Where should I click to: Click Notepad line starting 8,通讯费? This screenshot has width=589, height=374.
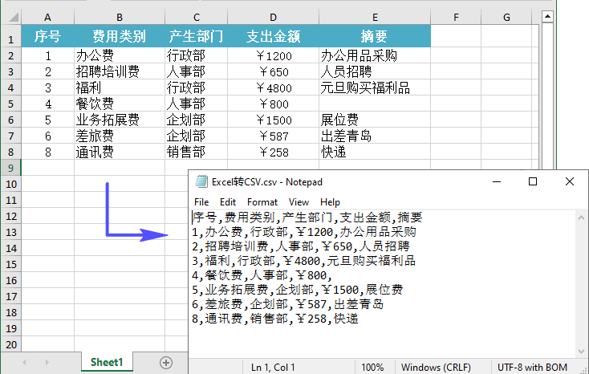pyautogui.click(x=275, y=319)
